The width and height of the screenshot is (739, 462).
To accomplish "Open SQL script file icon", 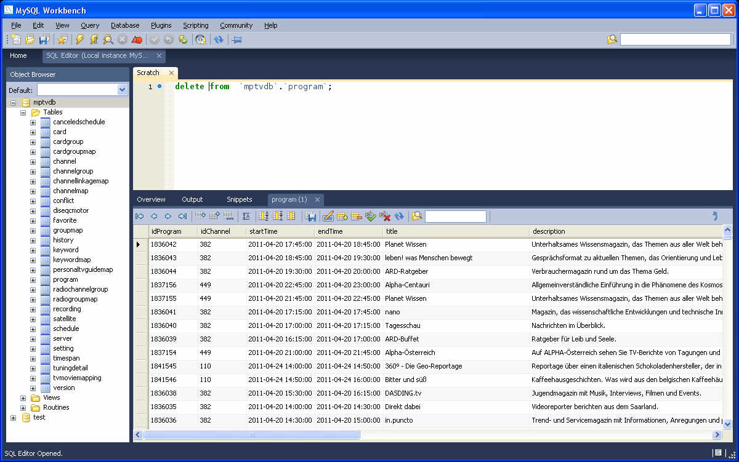I will click(x=30, y=39).
